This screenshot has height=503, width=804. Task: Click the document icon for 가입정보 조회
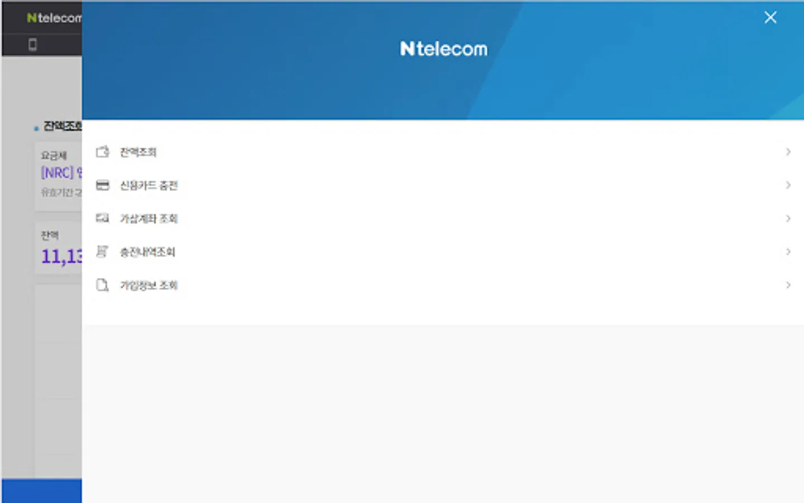click(102, 285)
